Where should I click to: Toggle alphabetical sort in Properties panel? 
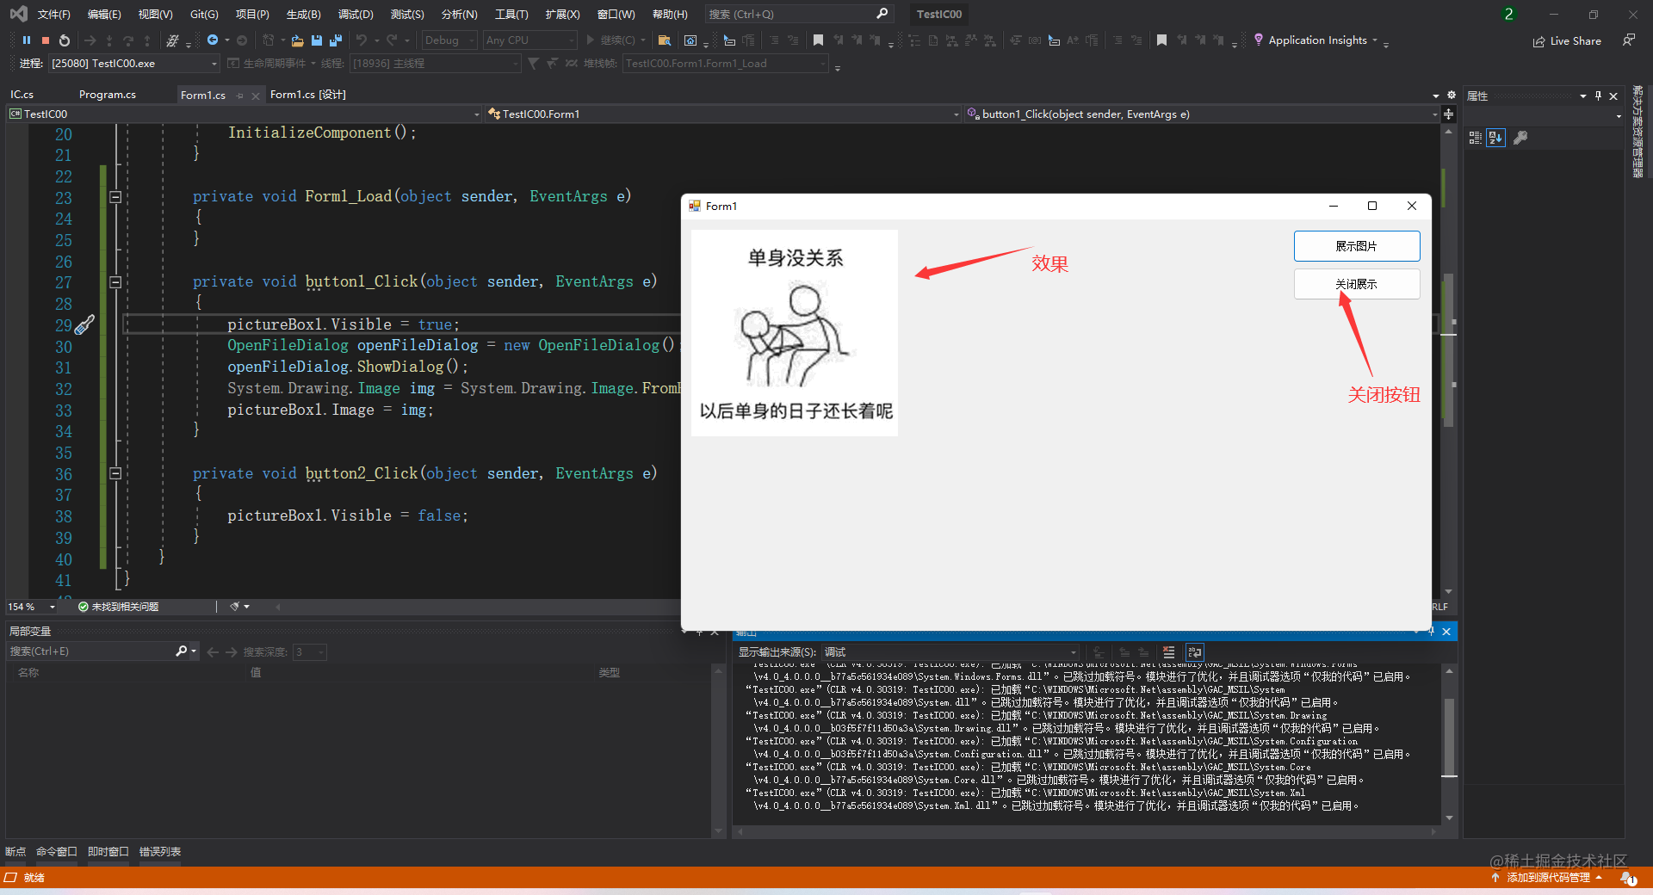pos(1496,138)
